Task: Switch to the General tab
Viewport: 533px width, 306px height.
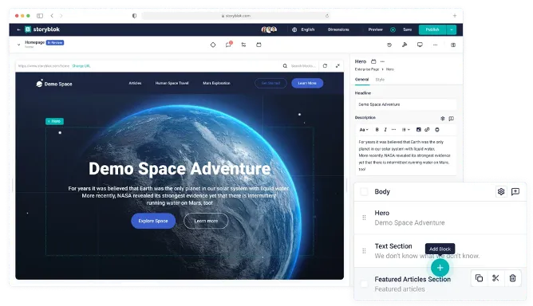Action: pos(361,80)
